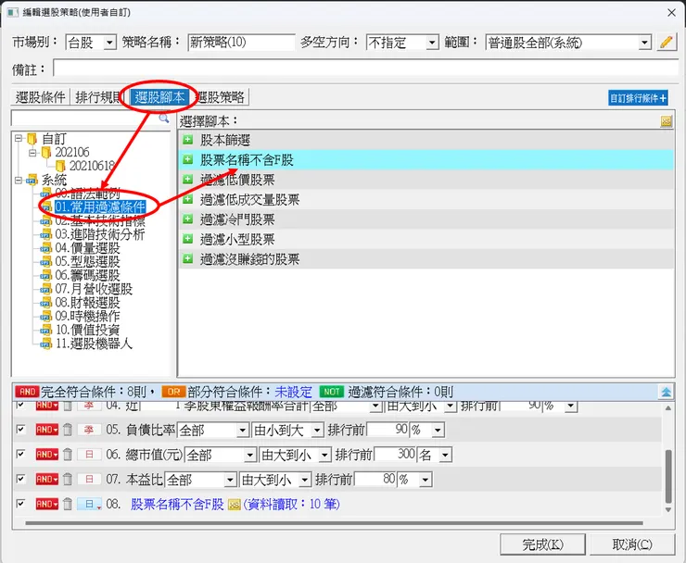Switch to the 排行規則 tab
686x563 pixels.
coord(98,97)
